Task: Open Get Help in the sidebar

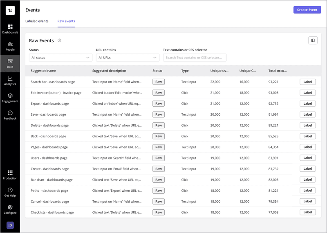Action: (x=10, y=192)
